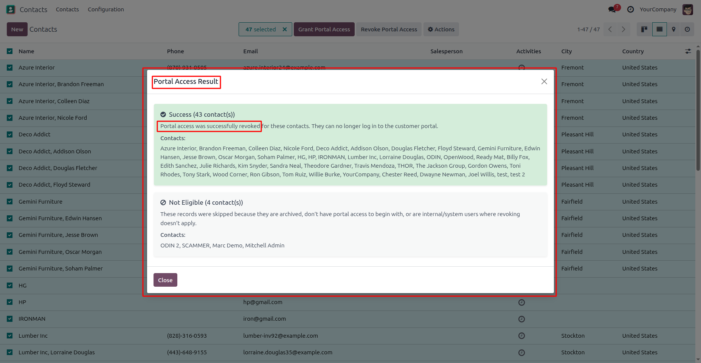
Task: Open the Contacts menu item
Action: (x=67, y=9)
